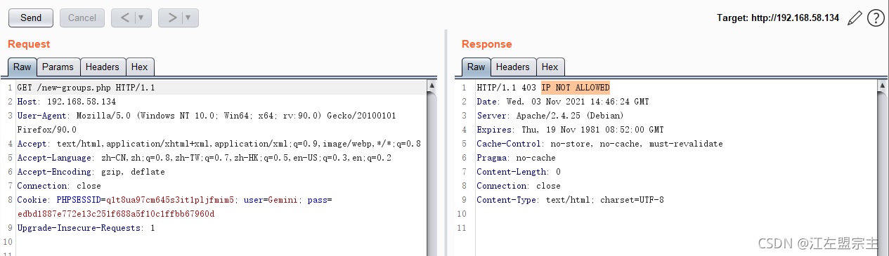889x256 pixels.
Task: Edit target with pencil icon
Action: coord(855,18)
